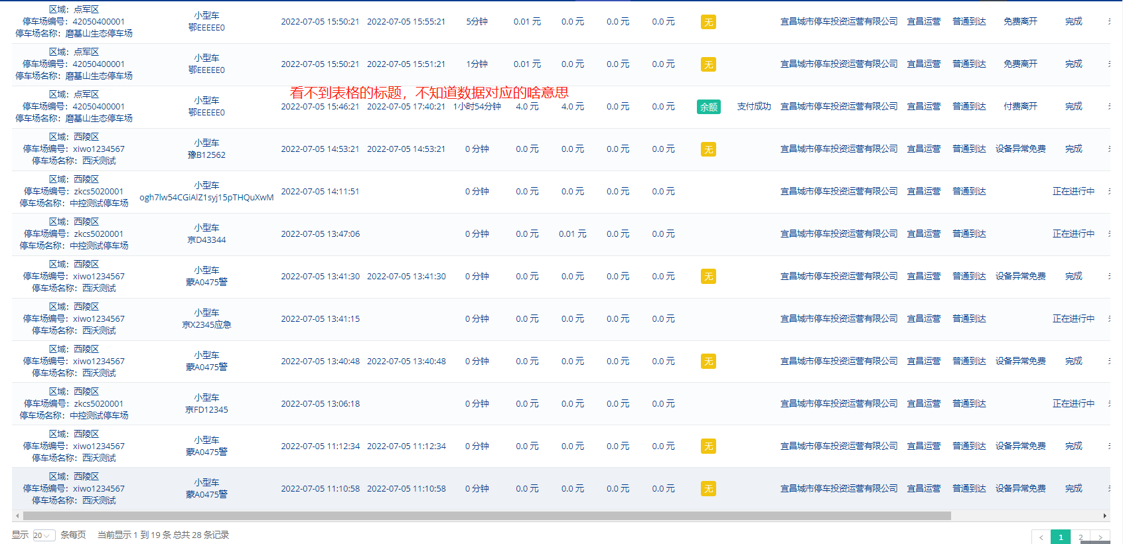Image resolution: width=1123 pixels, height=544 pixels.
Task: Click the 5分钟 duration cell
Action: (x=477, y=22)
